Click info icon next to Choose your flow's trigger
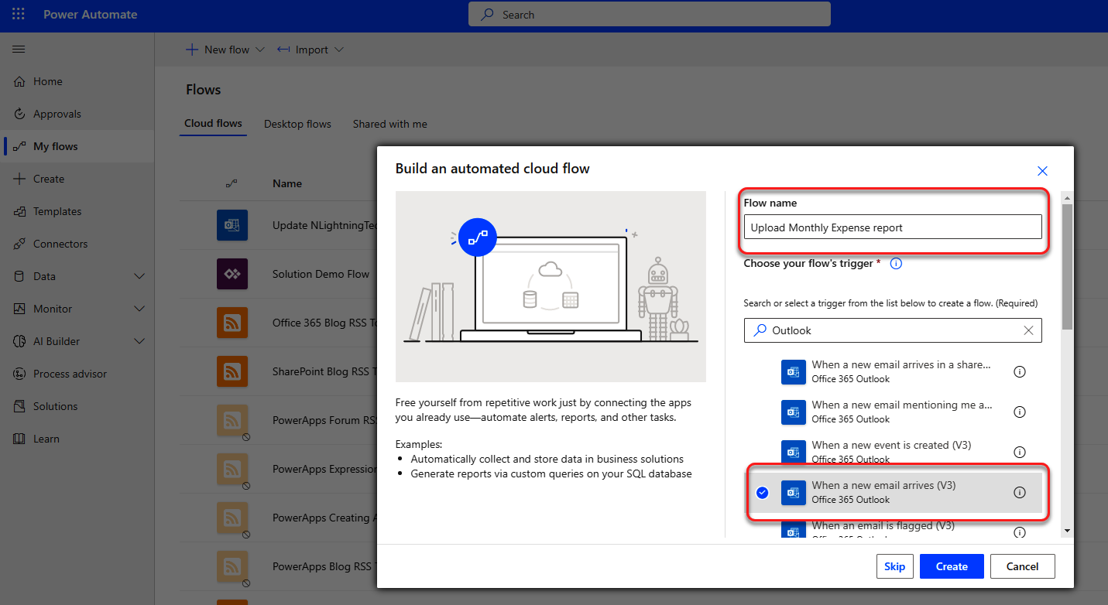Screen dimensions: 1108x605 click(896, 263)
